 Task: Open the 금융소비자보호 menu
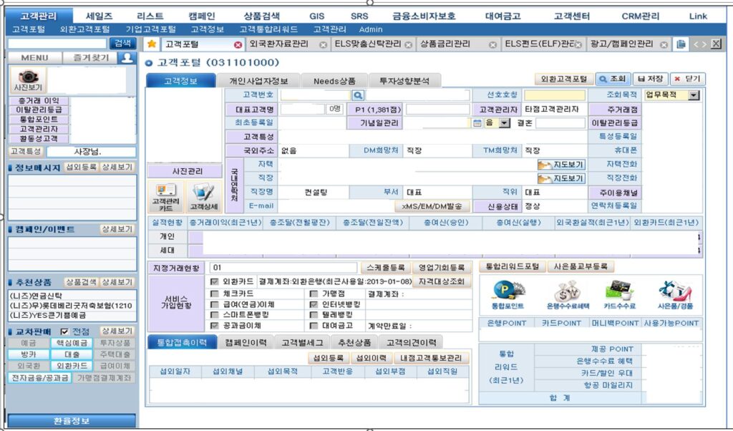click(x=424, y=16)
